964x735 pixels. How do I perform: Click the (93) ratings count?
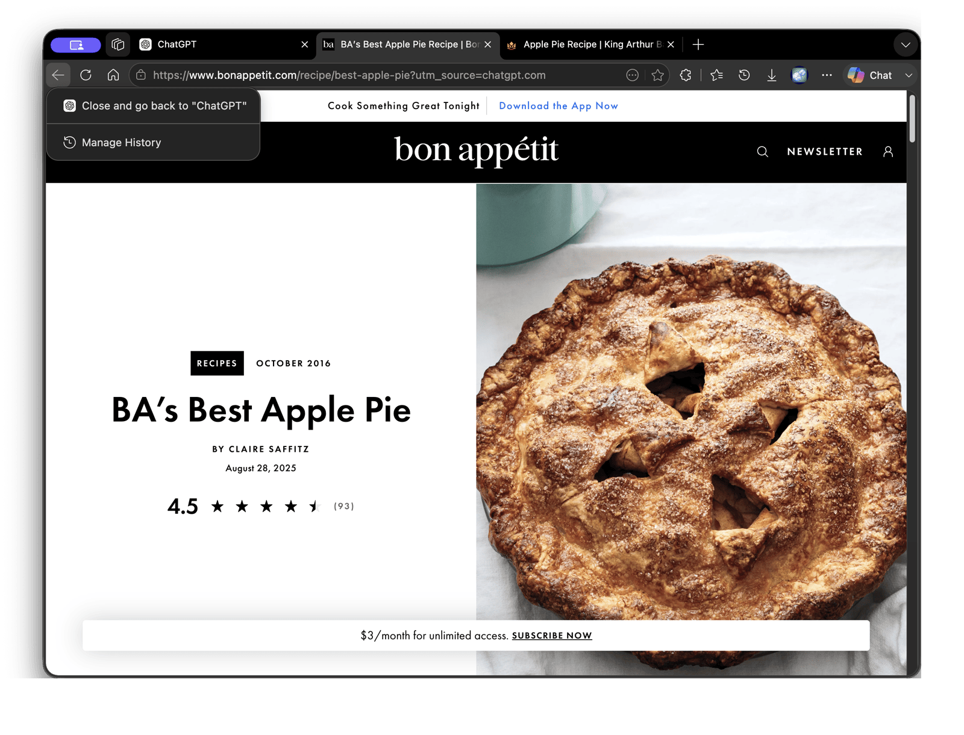[344, 506]
